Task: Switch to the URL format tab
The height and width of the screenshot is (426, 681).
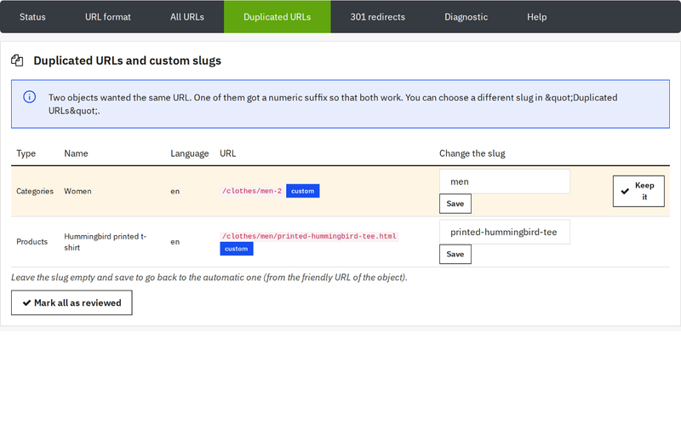Action: tap(108, 17)
